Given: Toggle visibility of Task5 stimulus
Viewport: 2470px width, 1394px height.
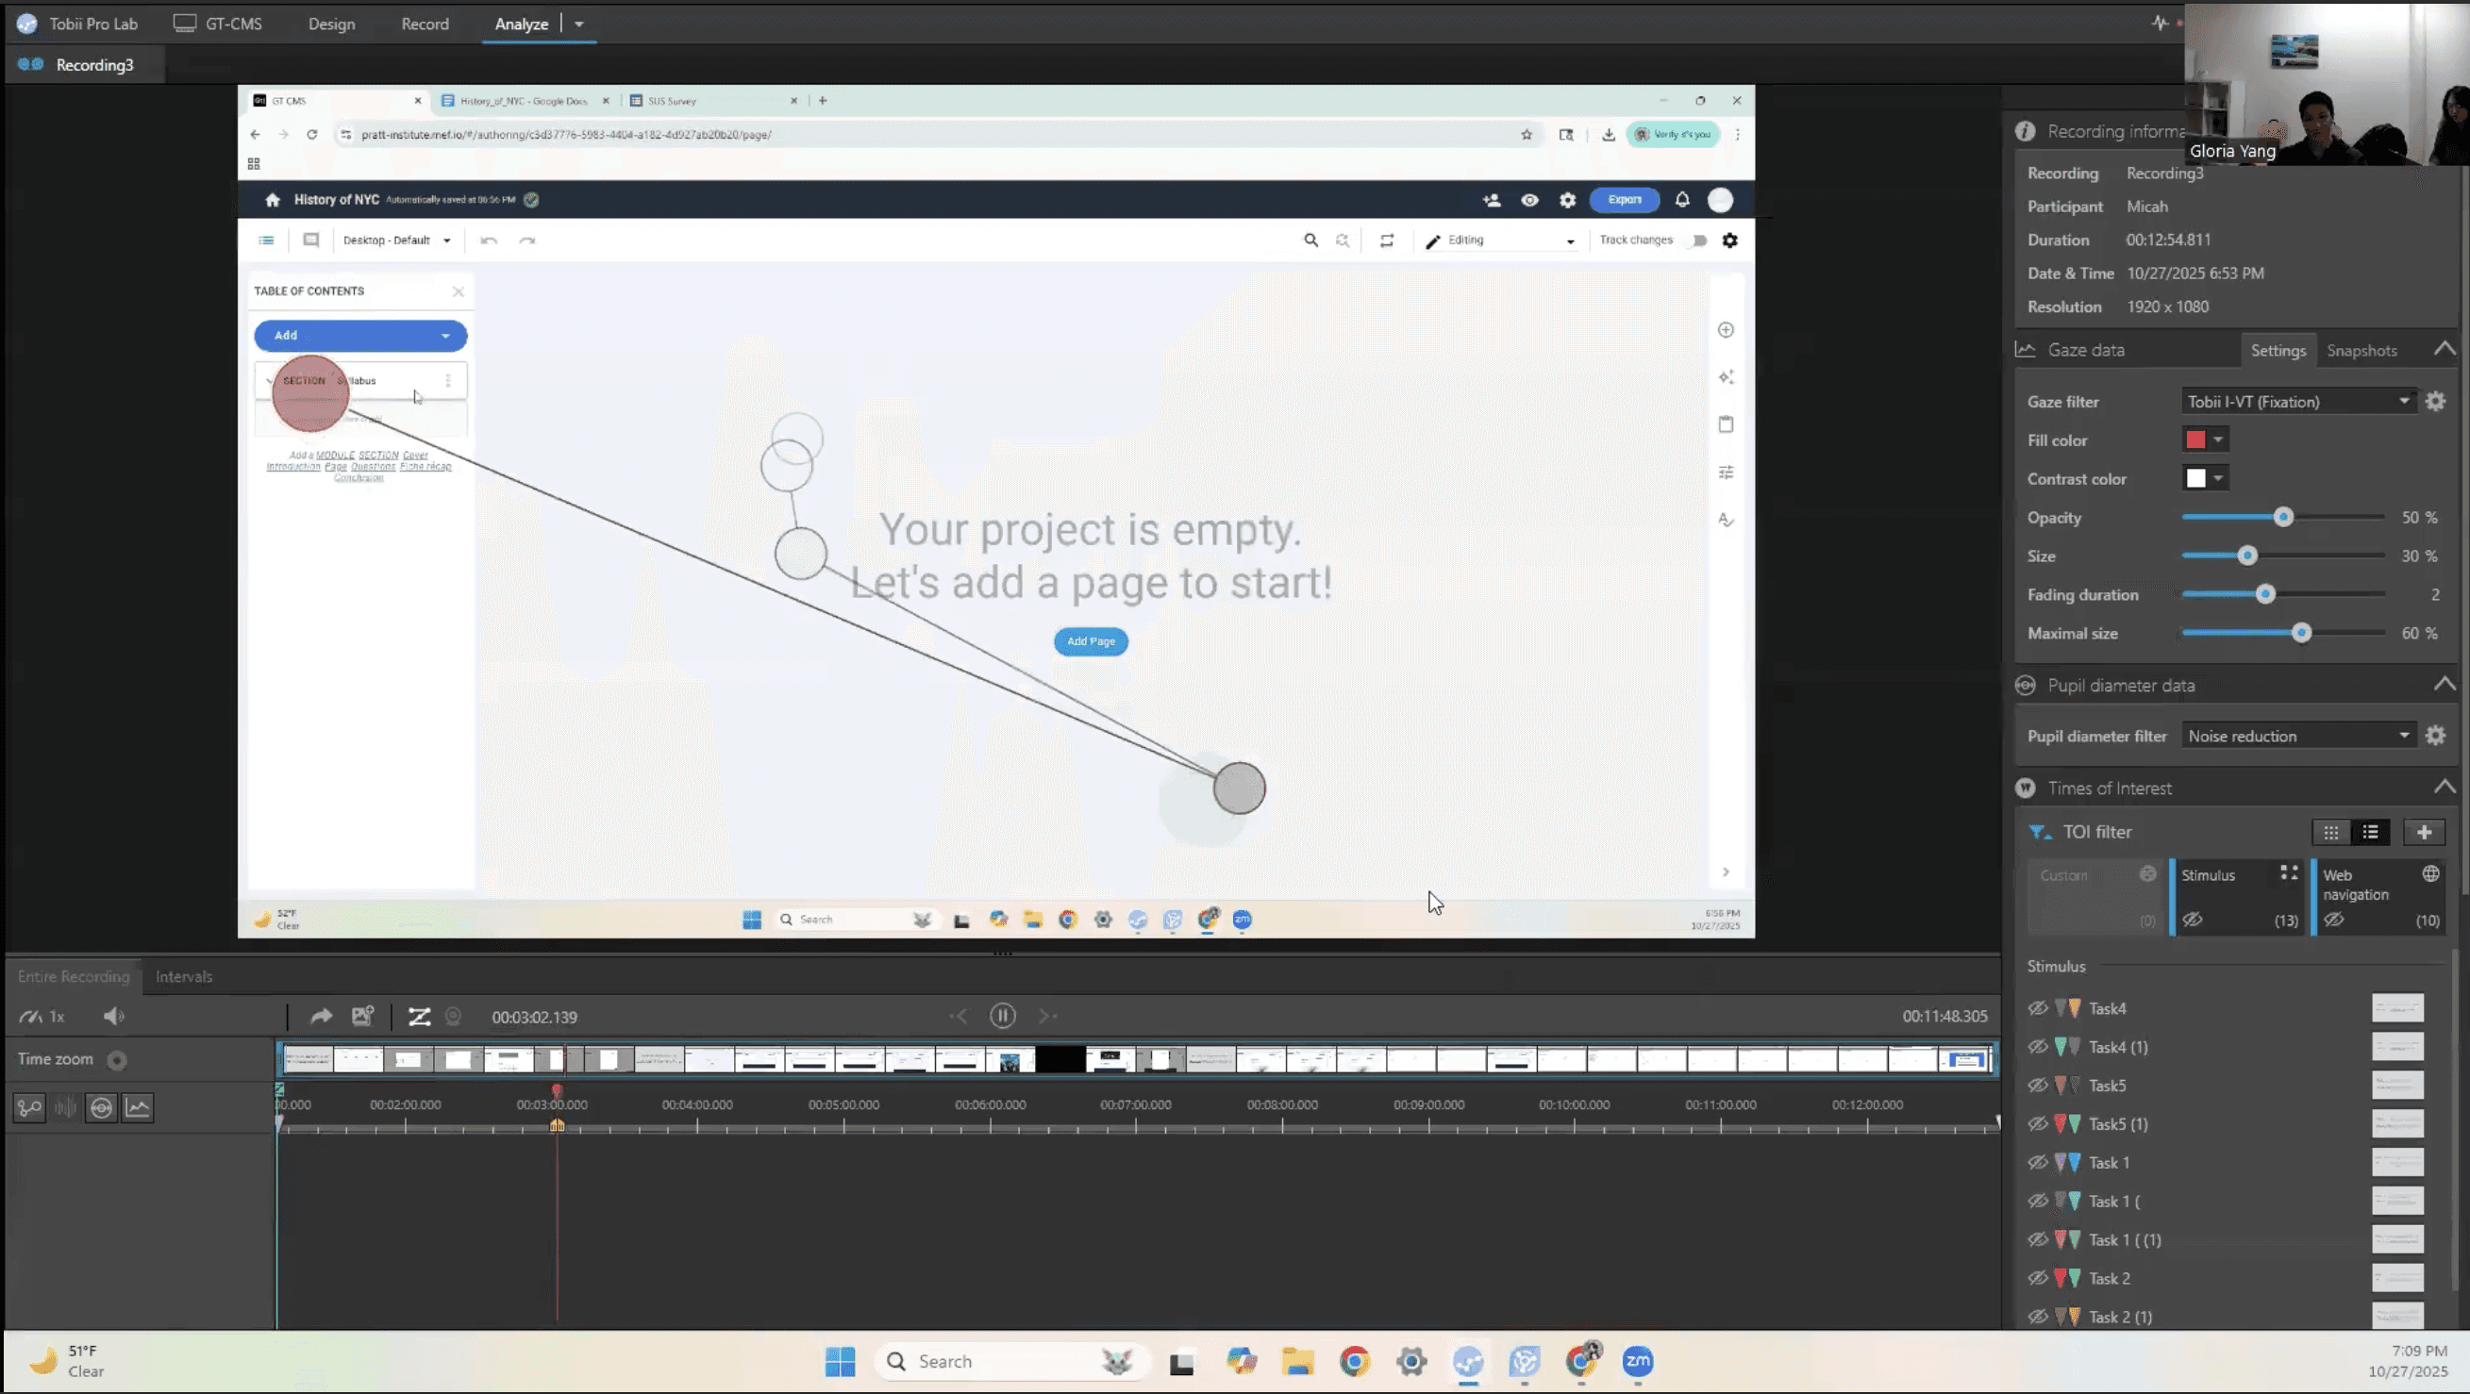Looking at the screenshot, I should [x=2038, y=1086].
